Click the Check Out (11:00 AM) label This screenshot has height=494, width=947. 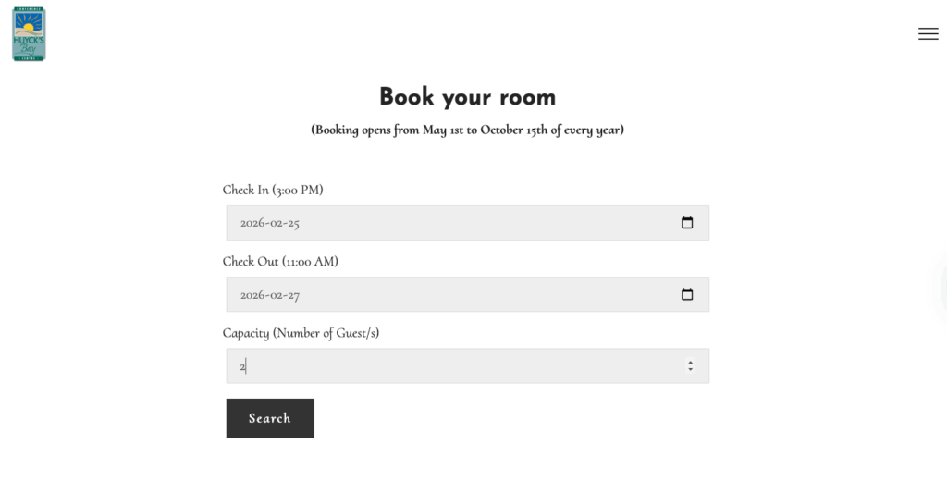(x=280, y=262)
